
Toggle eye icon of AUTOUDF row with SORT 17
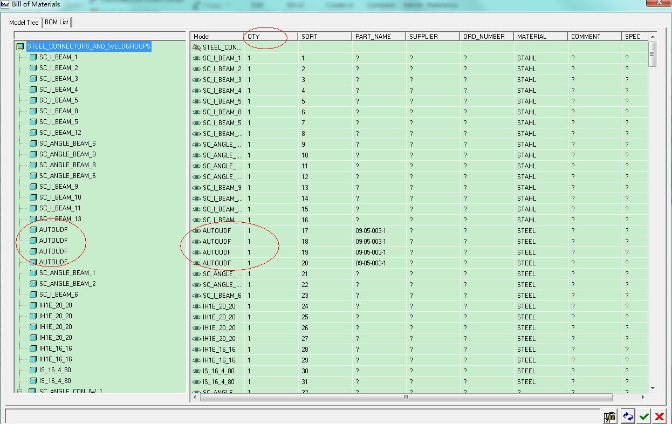point(196,231)
